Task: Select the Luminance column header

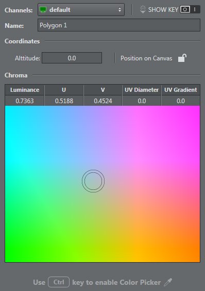Action: [25, 90]
